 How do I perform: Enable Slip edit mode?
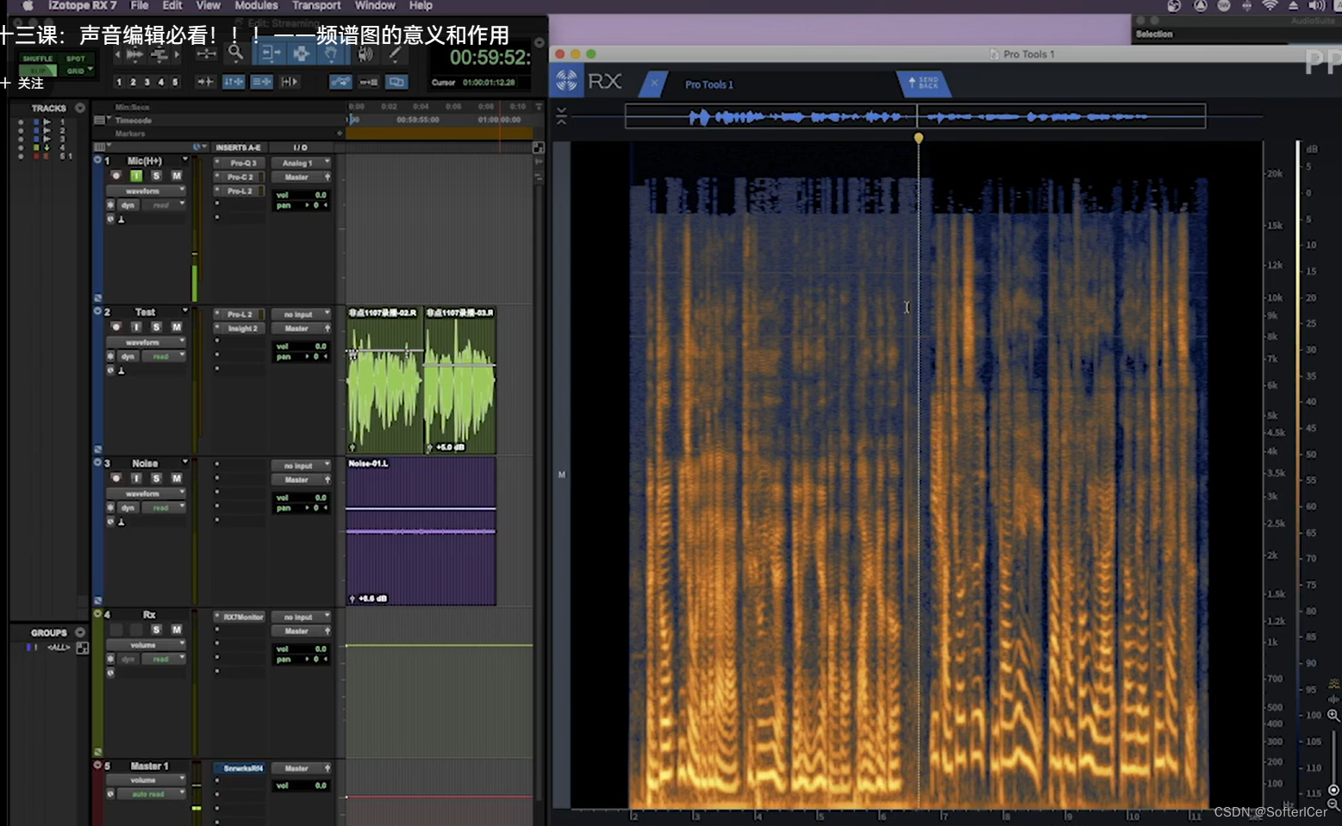pyautogui.click(x=38, y=71)
